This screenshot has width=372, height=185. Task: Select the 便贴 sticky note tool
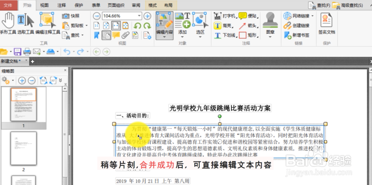click(248, 16)
